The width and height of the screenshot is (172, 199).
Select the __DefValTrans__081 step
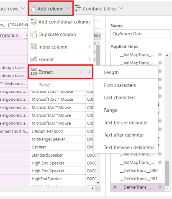(139, 179)
